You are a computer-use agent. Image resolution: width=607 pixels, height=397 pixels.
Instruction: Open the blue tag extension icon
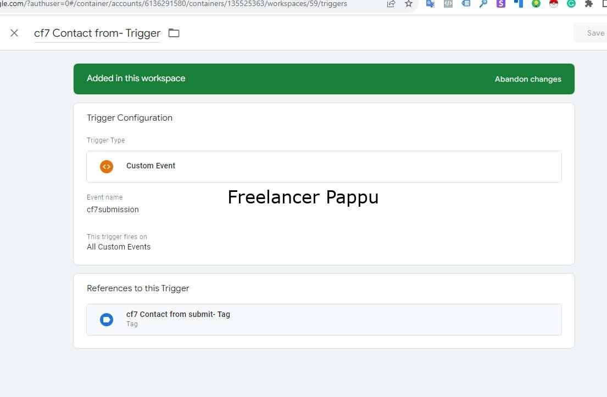(x=466, y=4)
